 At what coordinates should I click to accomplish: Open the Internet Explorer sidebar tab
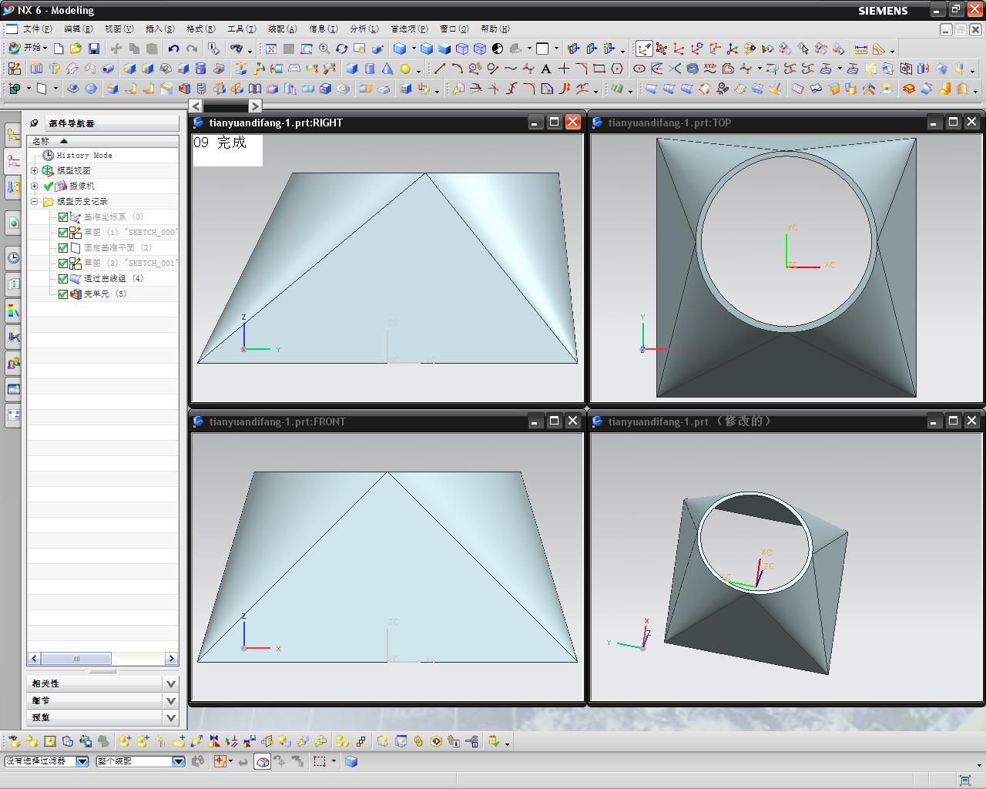(x=13, y=223)
